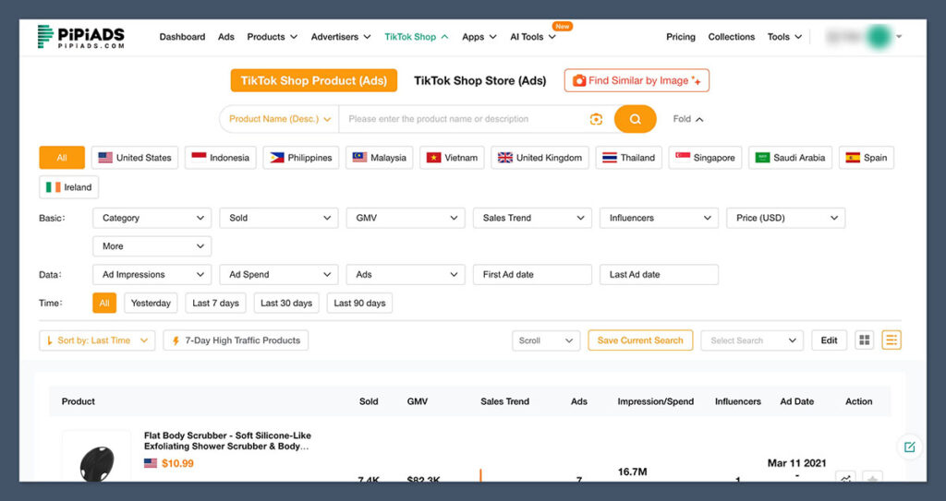Click the blurred user avatar
Screen dimensions: 946x501
[879, 37]
